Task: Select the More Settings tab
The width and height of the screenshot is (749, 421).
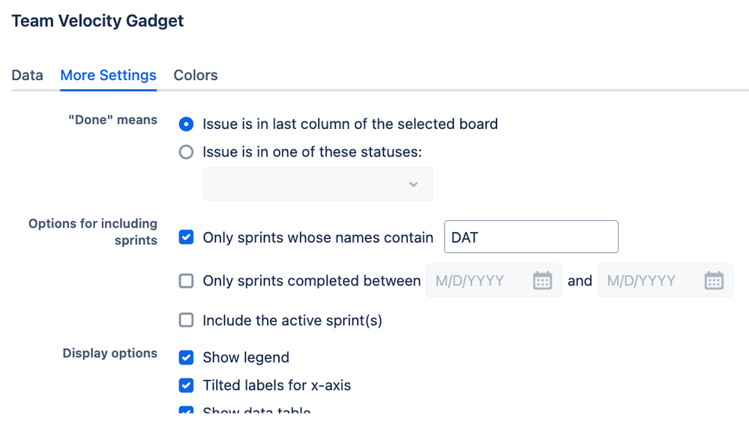Action: (108, 76)
